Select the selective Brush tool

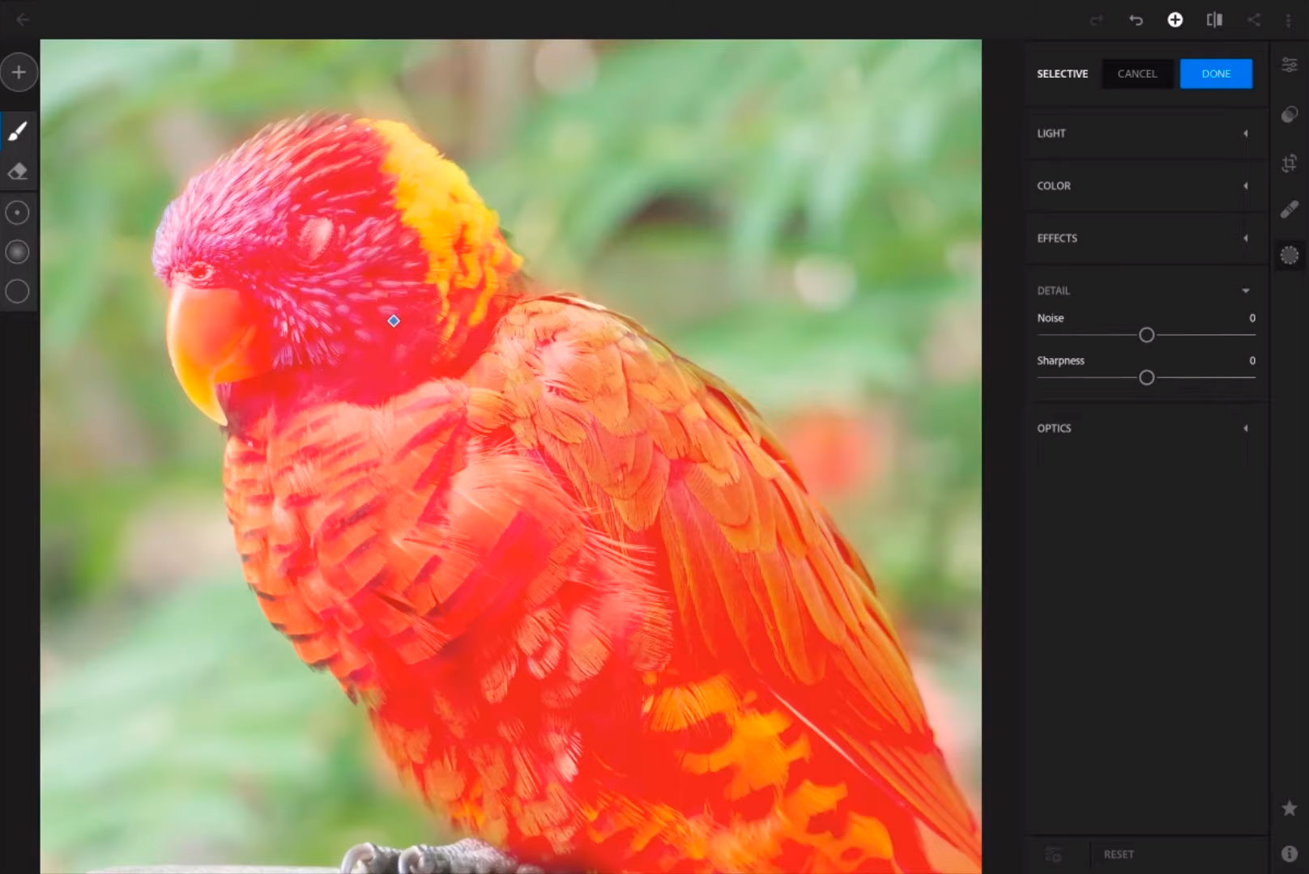tap(18, 131)
